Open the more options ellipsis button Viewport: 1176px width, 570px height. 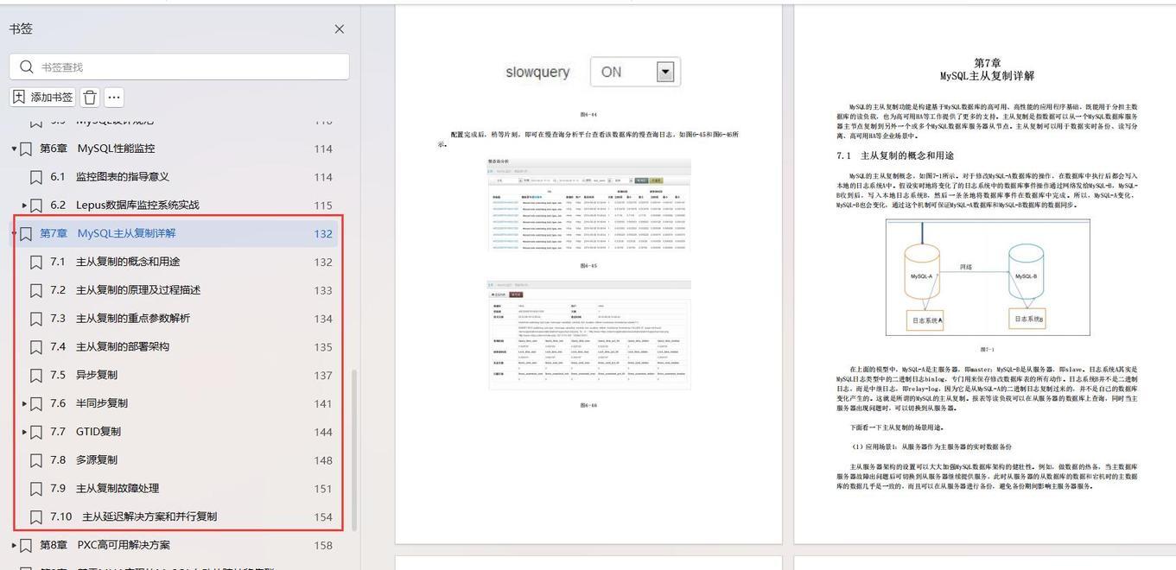114,98
